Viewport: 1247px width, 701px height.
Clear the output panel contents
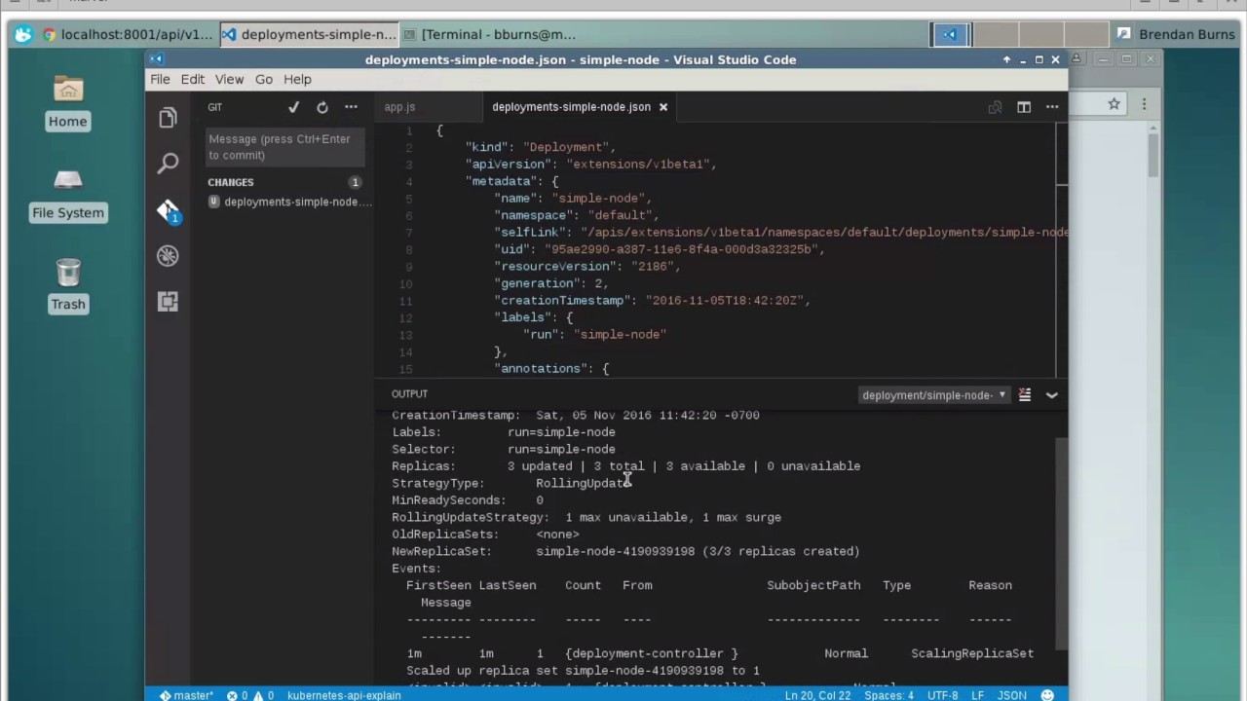pos(1025,395)
